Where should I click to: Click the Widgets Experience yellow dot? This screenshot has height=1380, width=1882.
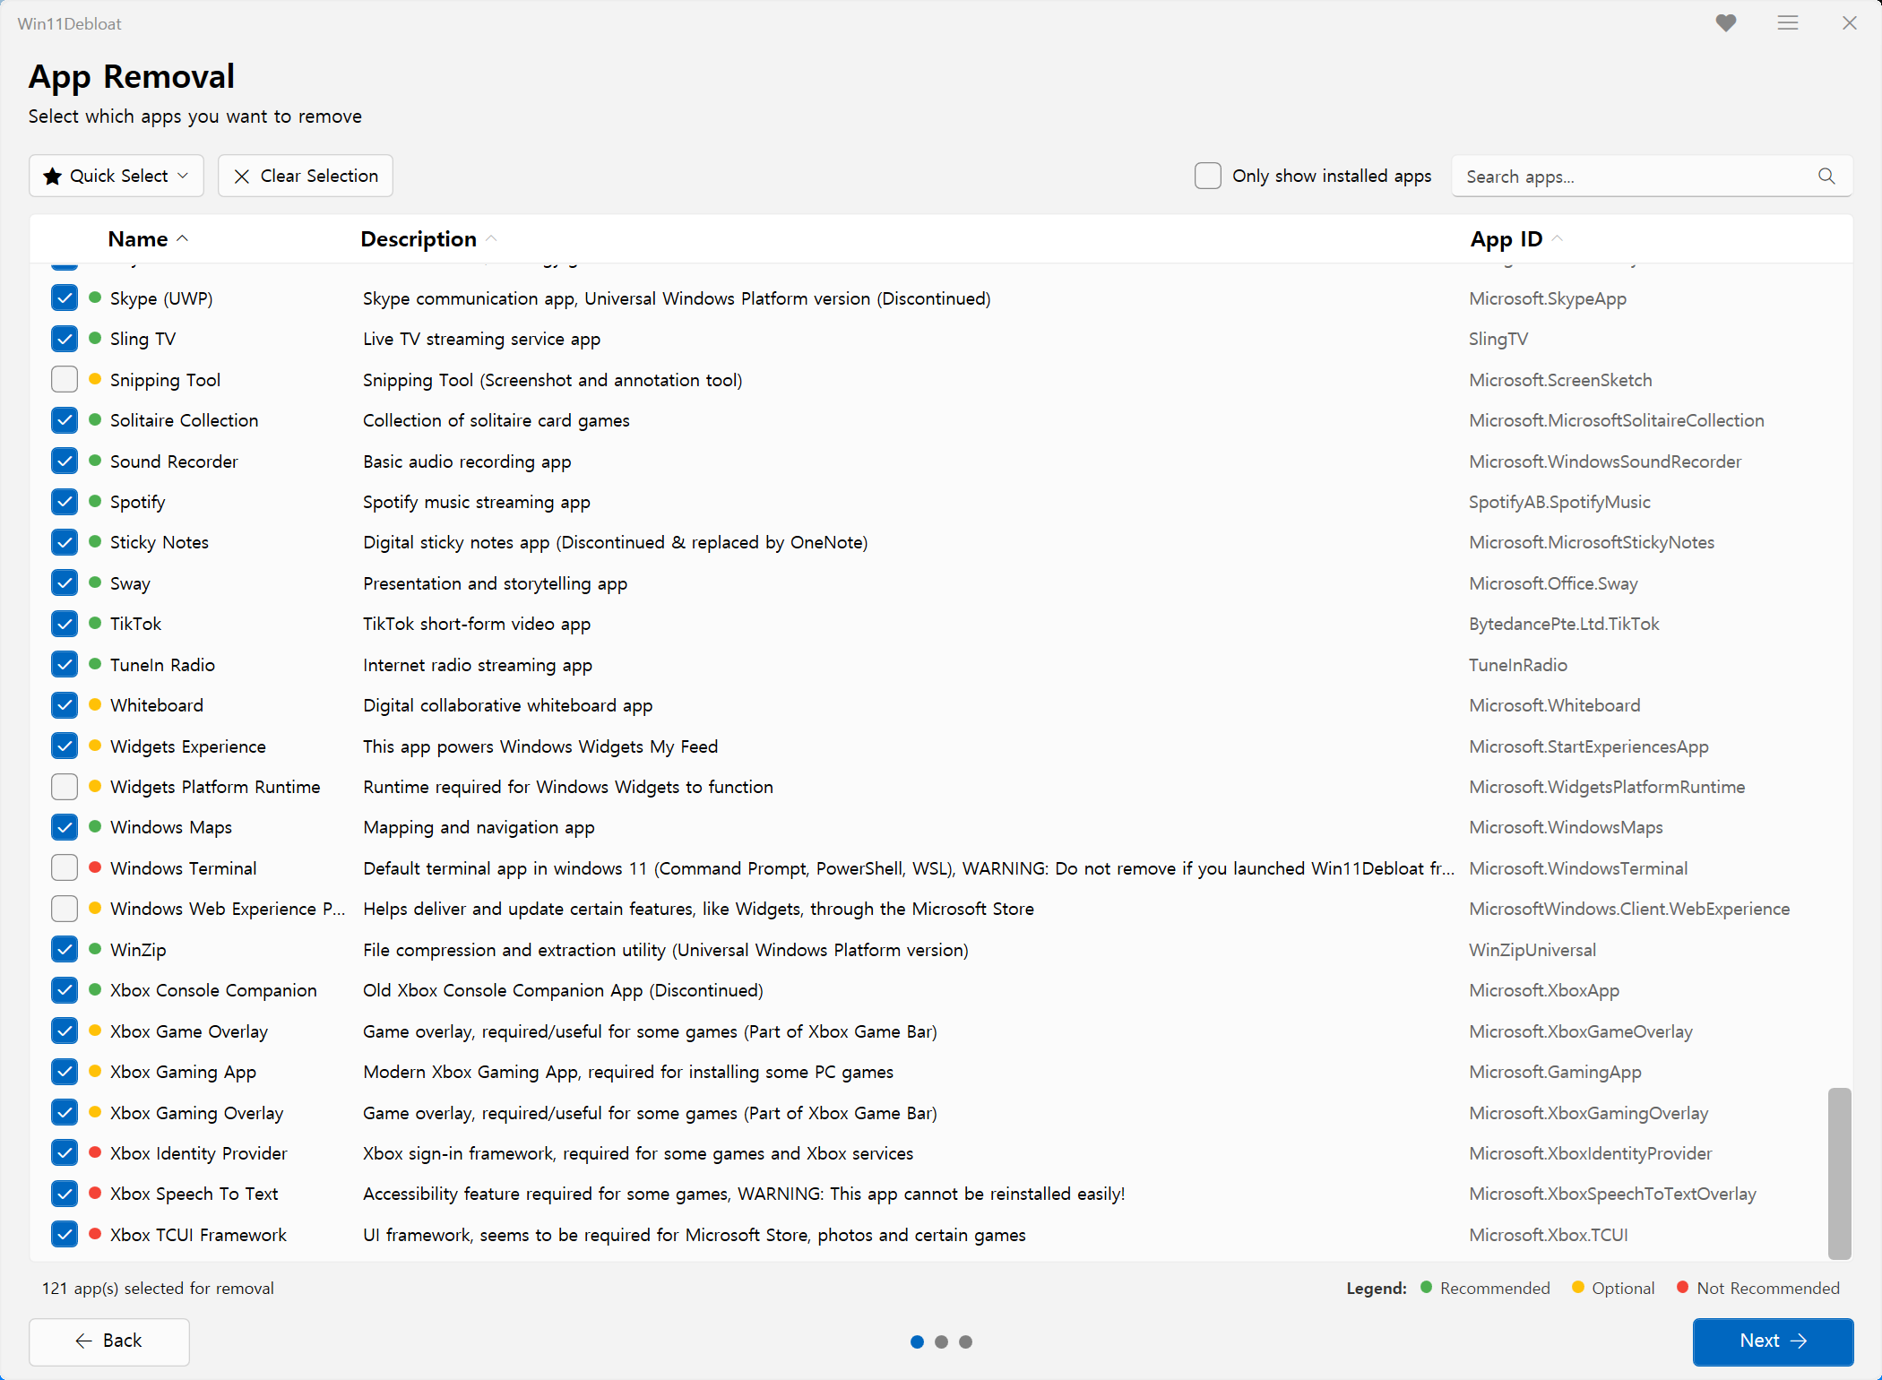(95, 746)
